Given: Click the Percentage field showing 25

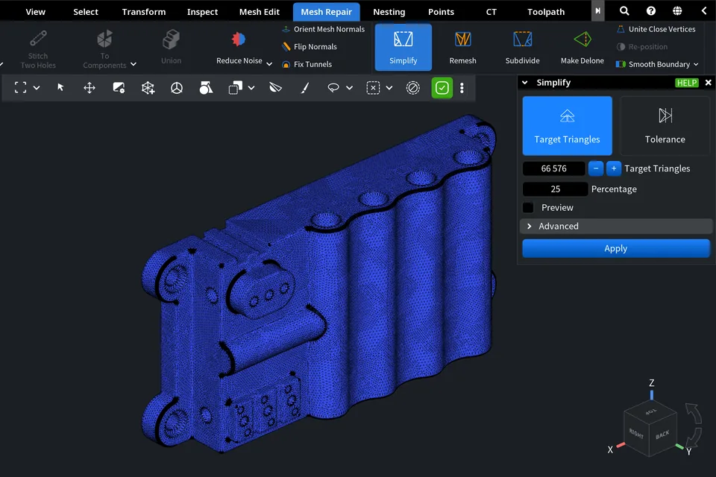Looking at the screenshot, I should (x=555, y=189).
